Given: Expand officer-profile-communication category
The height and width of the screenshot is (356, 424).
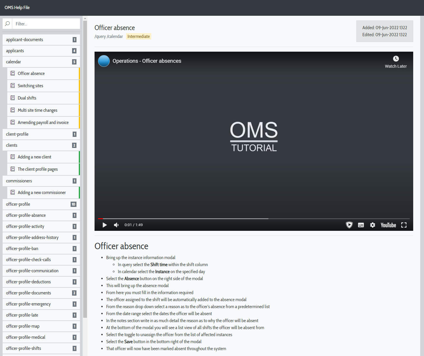Looking at the screenshot, I should tap(41, 271).
